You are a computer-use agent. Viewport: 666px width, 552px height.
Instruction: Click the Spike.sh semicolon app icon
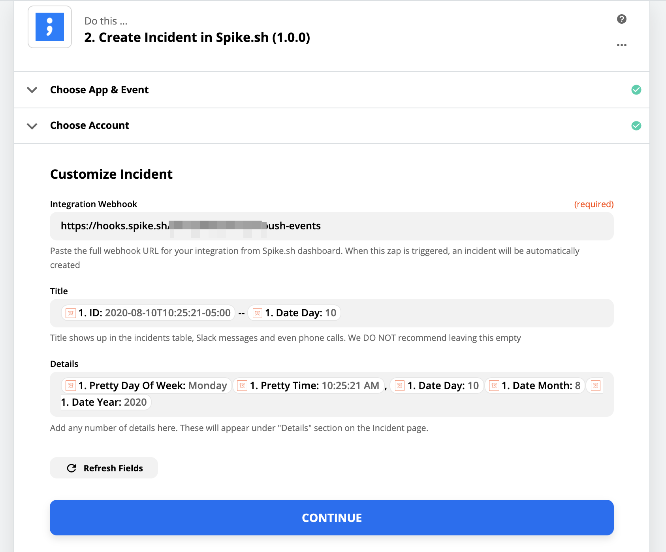coord(50,27)
